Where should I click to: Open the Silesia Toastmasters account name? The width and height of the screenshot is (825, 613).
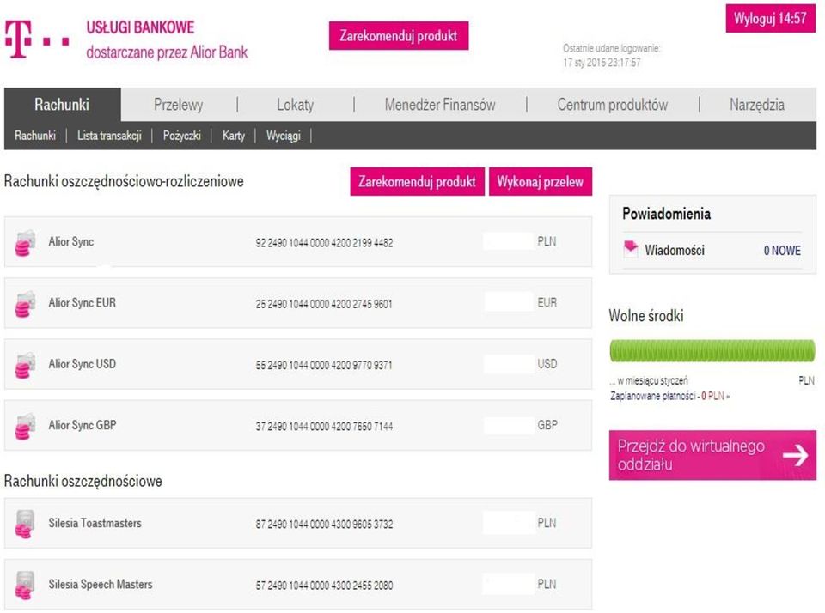pos(95,523)
